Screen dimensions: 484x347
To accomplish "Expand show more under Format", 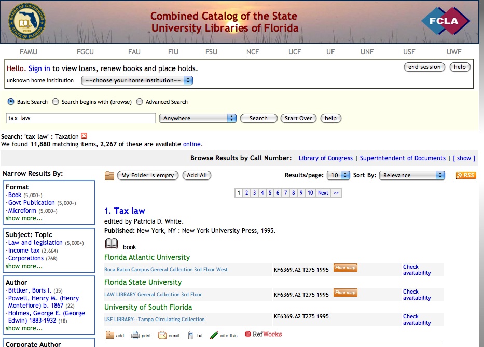I will point(24,218).
